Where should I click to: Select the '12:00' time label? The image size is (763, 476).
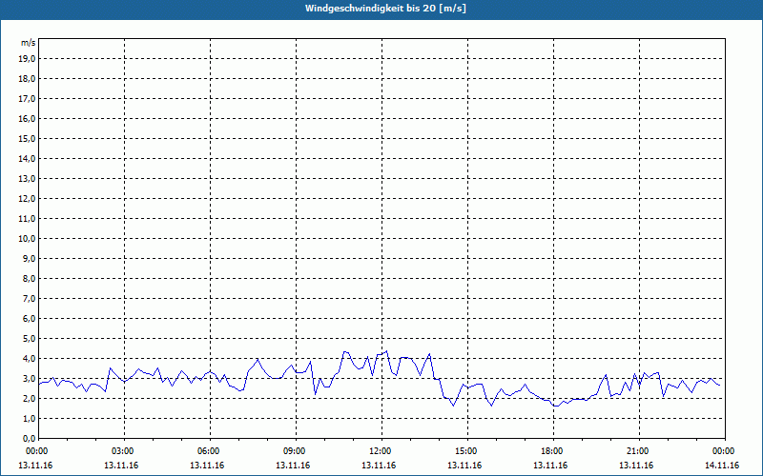click(381, 451)
